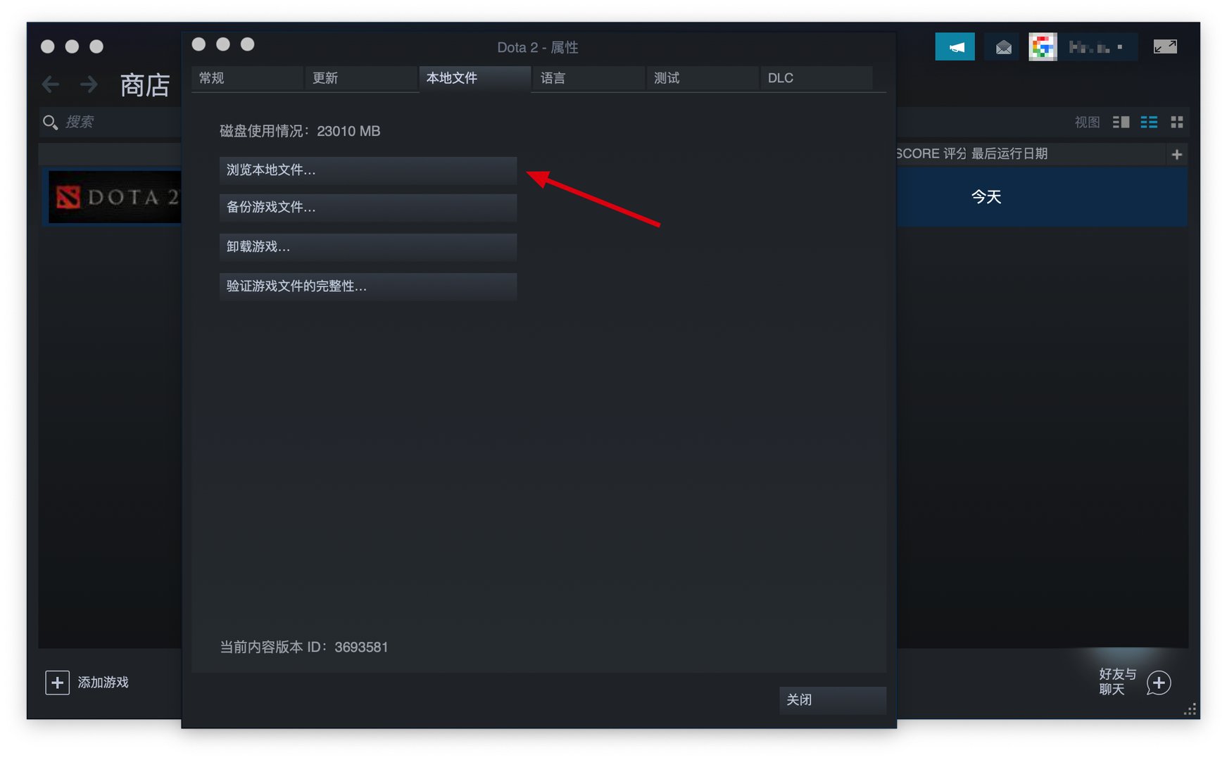
Task: Enter Big Picture mode via the arrows icon
Action: [x=1166, y=46]
